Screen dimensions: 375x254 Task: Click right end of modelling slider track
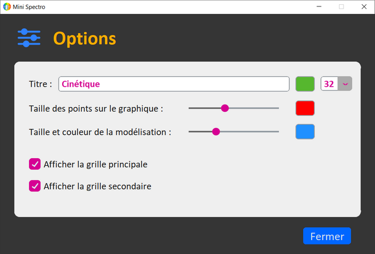[277, 132]
